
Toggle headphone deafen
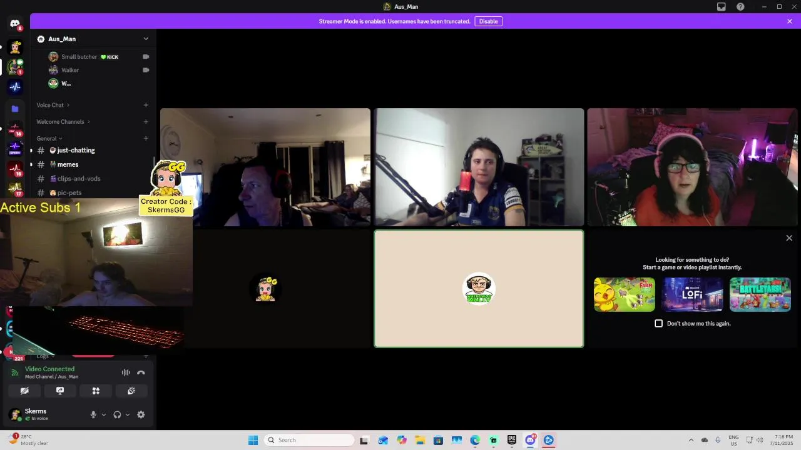[x=117, y=414]
